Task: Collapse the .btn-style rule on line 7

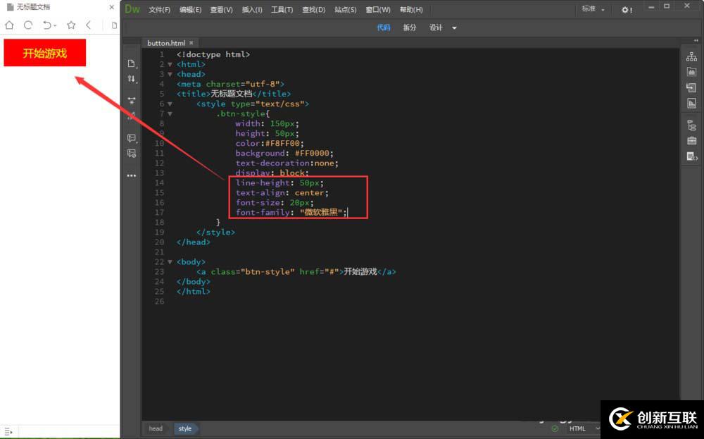Action: click(x=170, y=113)
